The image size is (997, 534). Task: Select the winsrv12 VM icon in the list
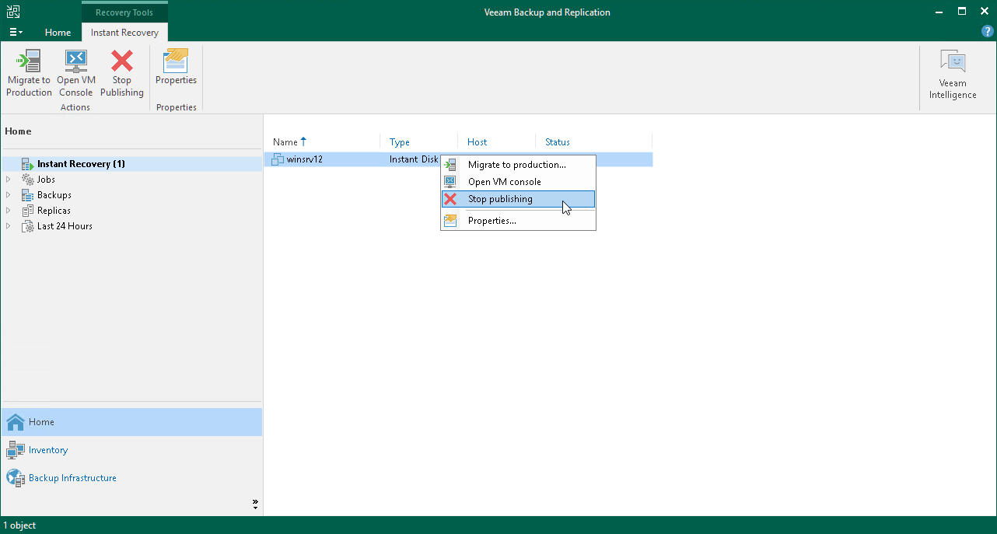coord(278,159)
